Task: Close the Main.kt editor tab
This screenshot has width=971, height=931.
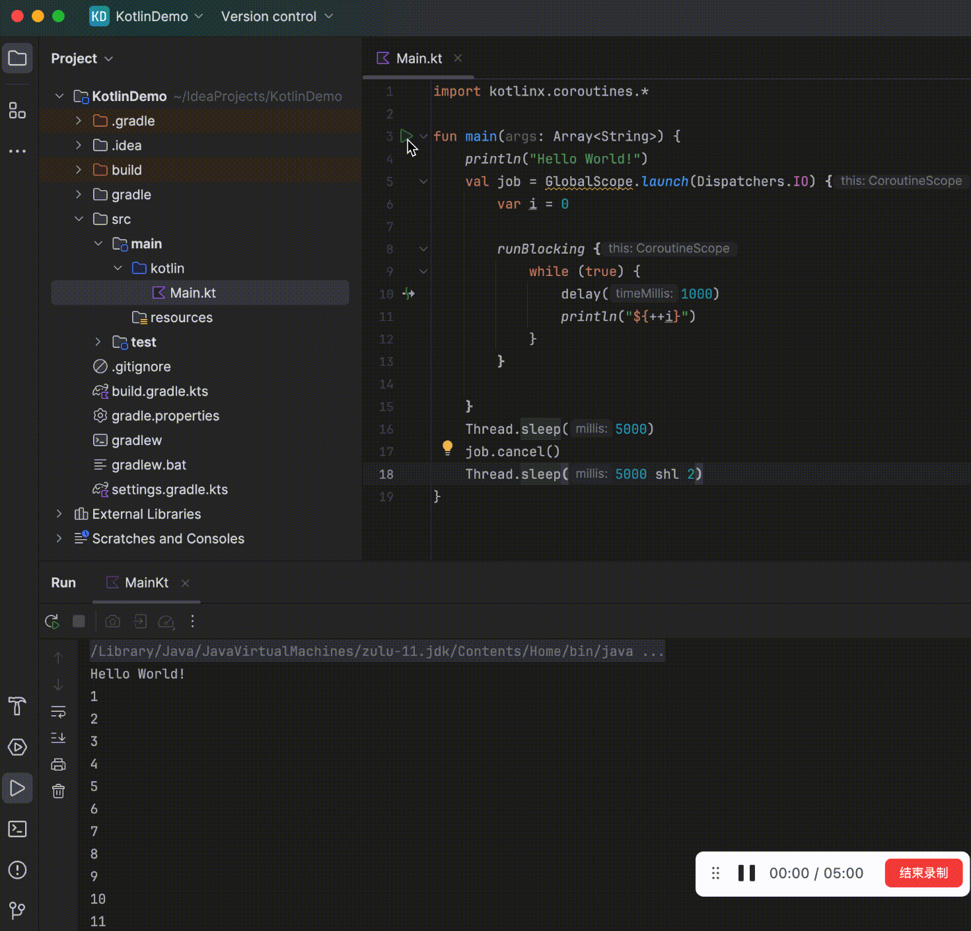Action: pyautogui.click(x=458, y=58)
